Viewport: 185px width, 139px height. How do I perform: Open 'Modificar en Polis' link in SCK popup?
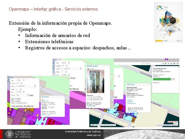46,115
